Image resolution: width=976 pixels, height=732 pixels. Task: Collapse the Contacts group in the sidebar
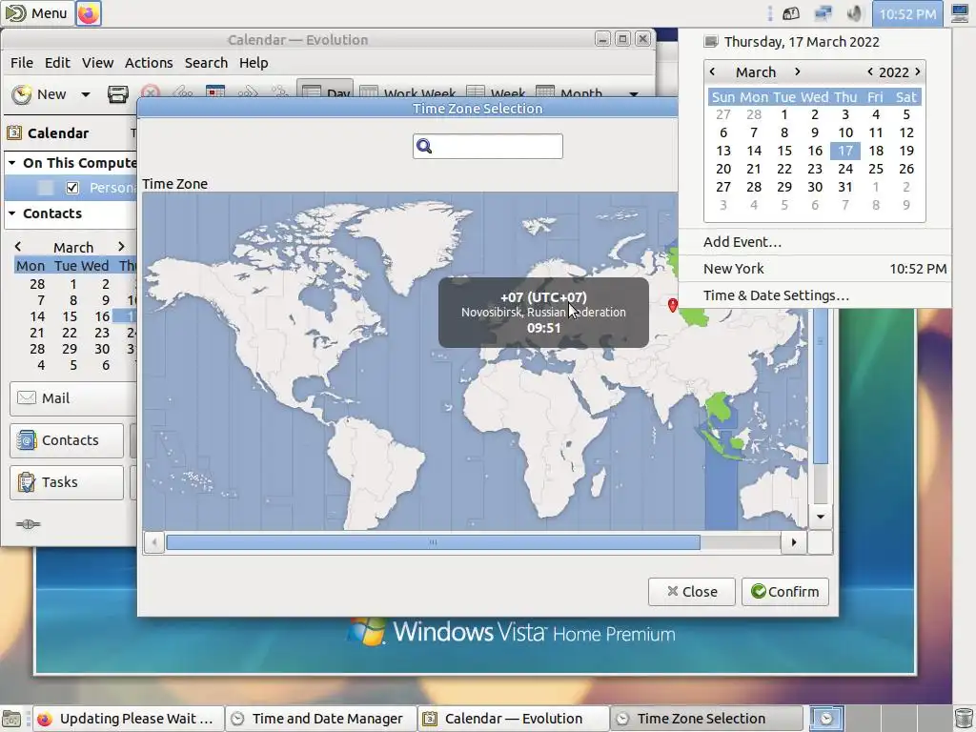(11, 213)
